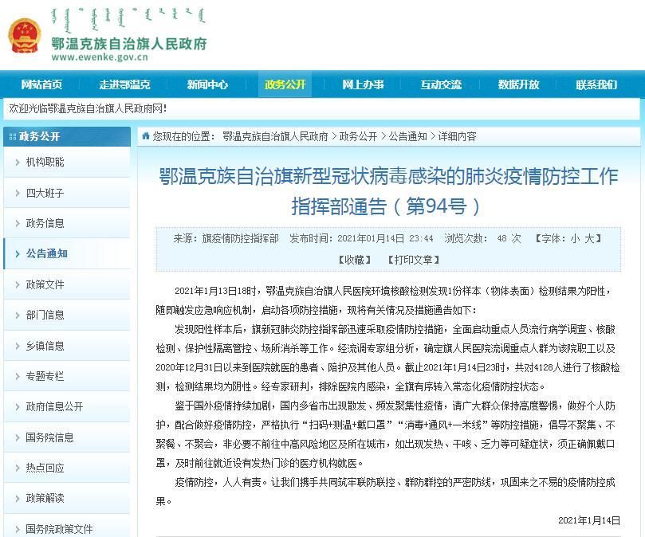Screen dimensions: 645x537
Task: Click the site title 鄂温克族自治旗人民政府
Action: (x=128, y=44)
